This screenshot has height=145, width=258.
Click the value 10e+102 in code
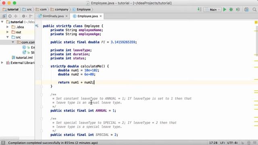(91, 70)
